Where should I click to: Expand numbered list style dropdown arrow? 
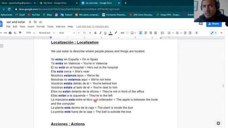(173, 33)
